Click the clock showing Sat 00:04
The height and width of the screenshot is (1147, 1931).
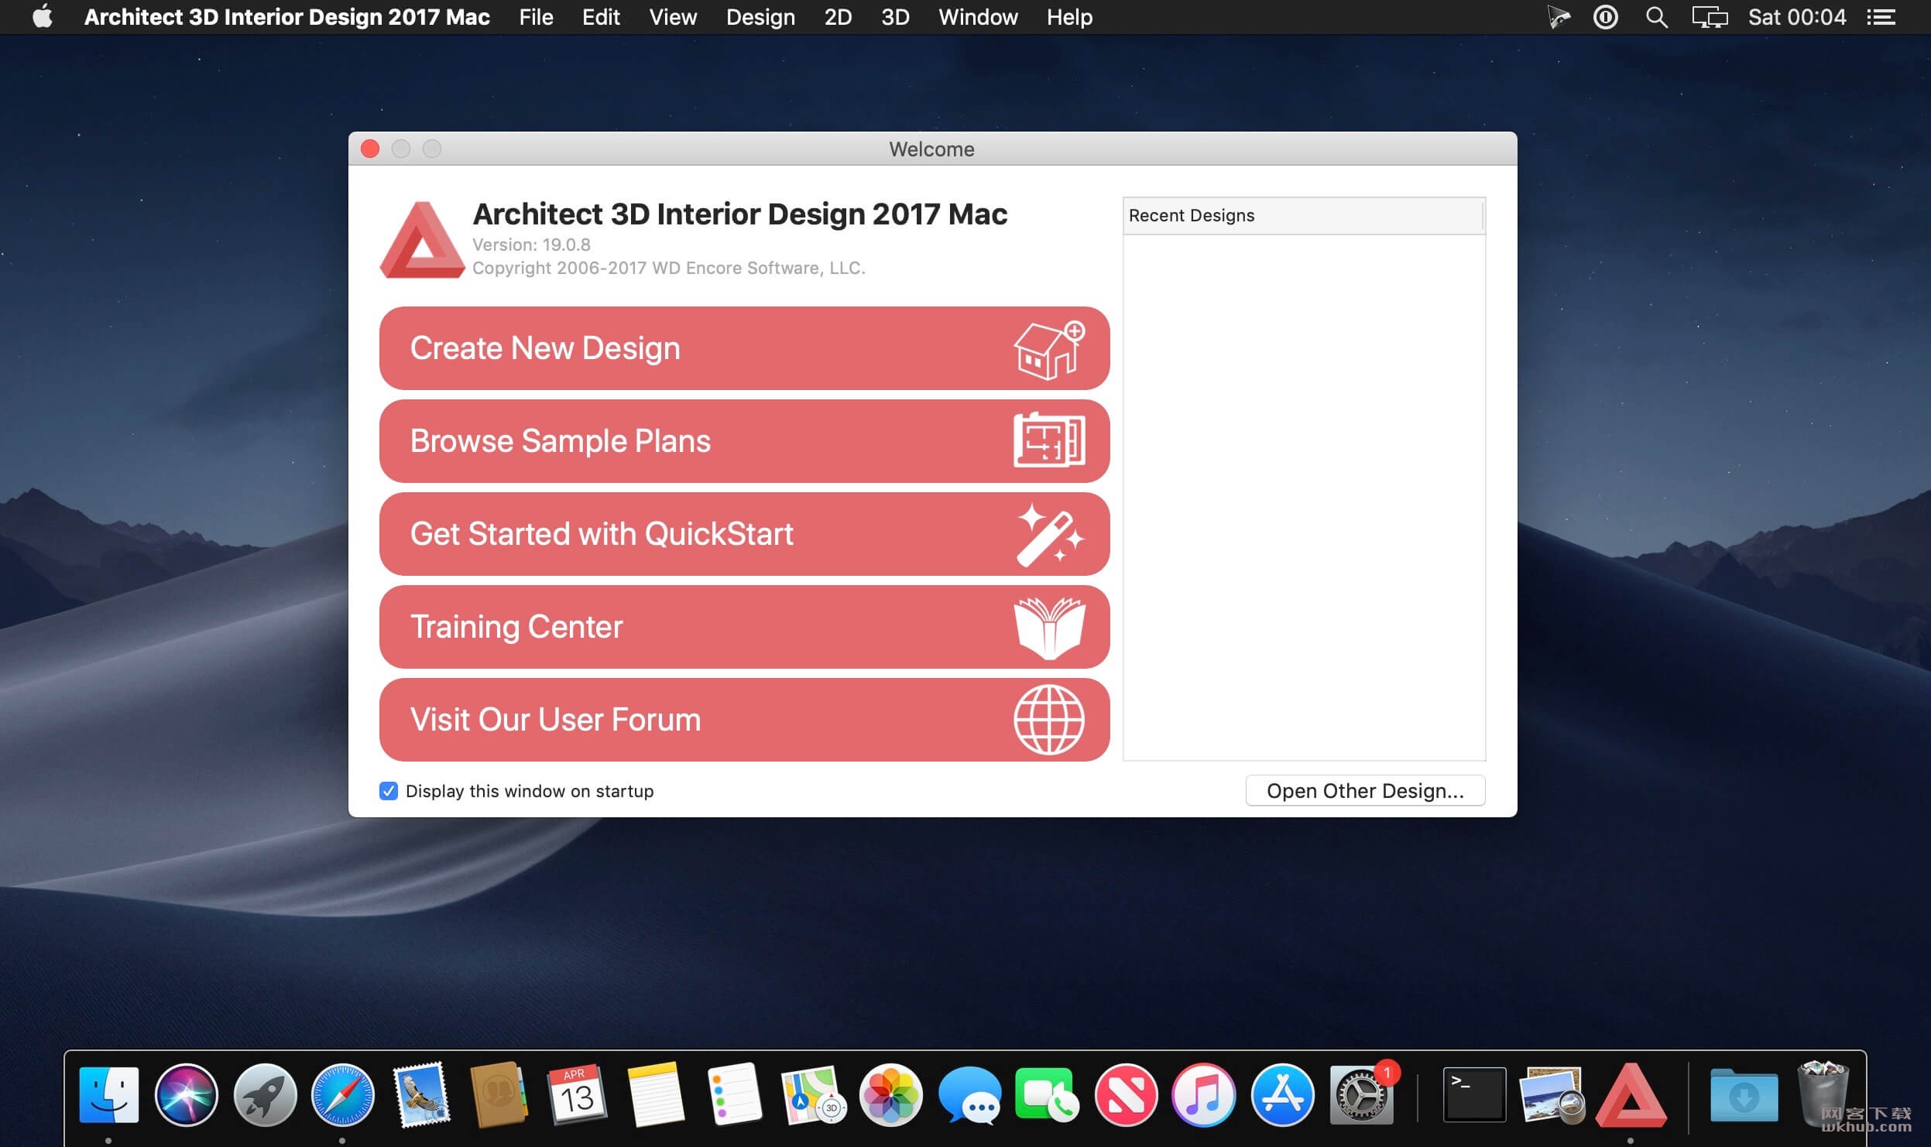point(1797,17)
